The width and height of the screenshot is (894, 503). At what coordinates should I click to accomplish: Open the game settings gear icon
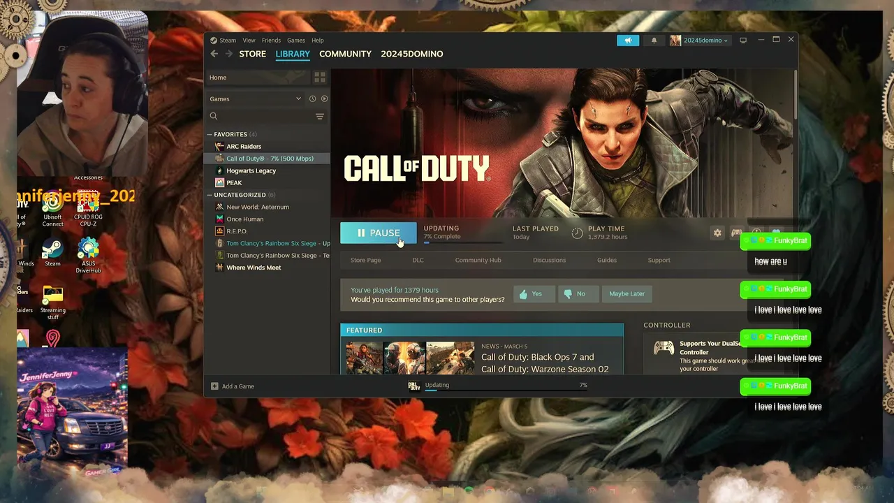point(717,233)
